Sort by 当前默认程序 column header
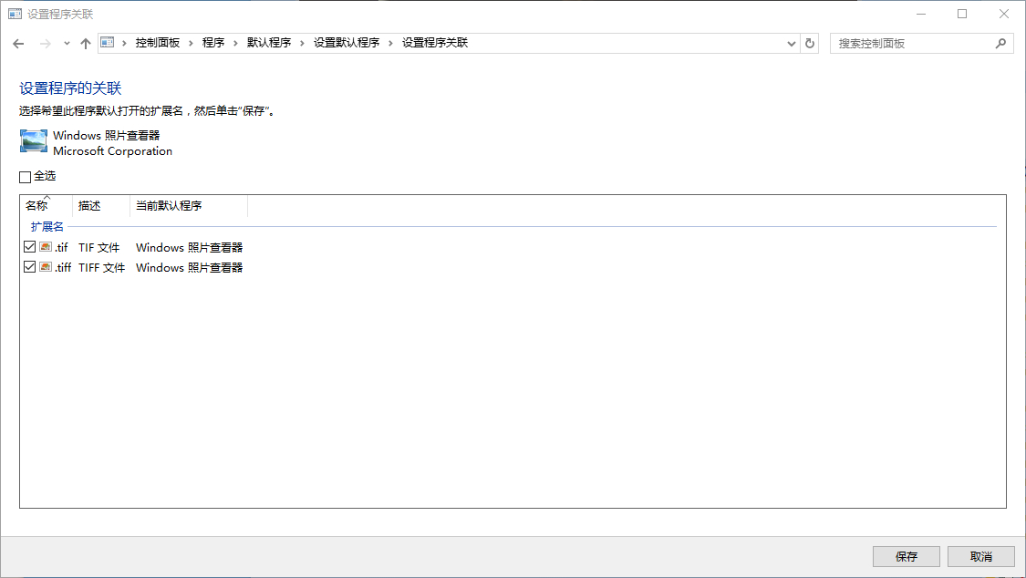1026x578 pixels. pyautogui.click(x=189, y=205)
